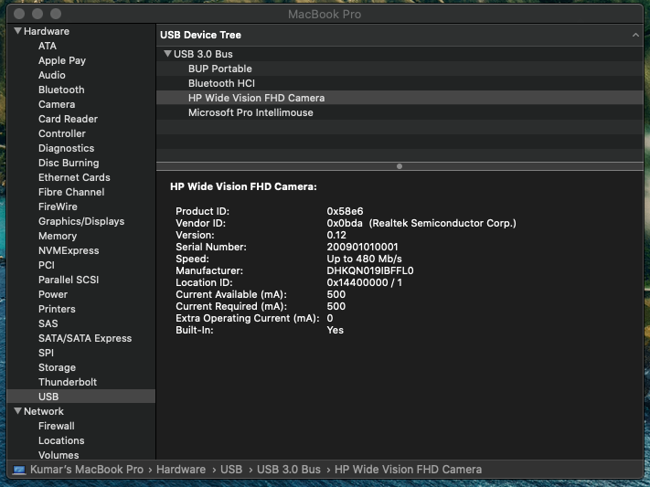The height and width of the screenshot is (487, 650).
Task: Open the Storage category
Action: click(x=58, y=367)
